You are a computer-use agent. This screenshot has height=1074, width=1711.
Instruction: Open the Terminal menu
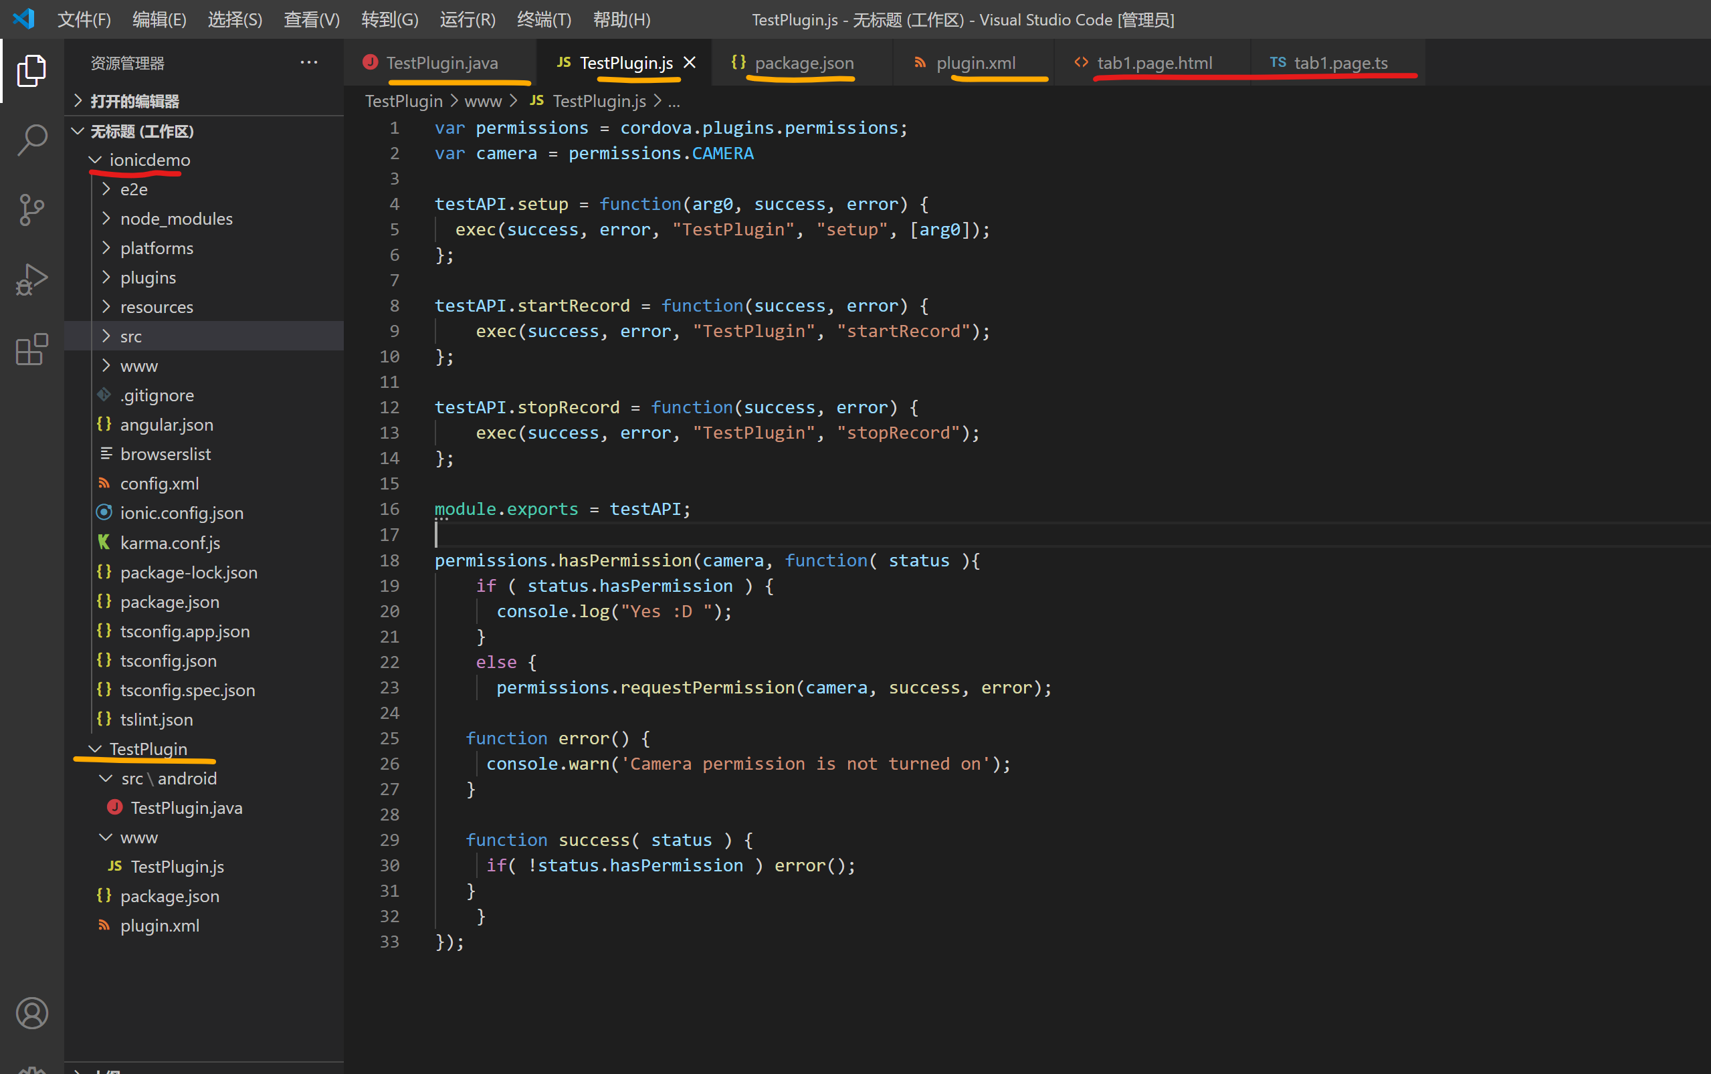pyautogui.click(x=543, y=19)
